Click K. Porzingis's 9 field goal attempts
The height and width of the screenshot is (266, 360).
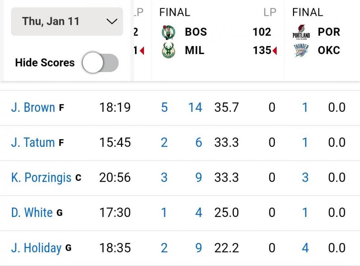[x=198, y=178]
